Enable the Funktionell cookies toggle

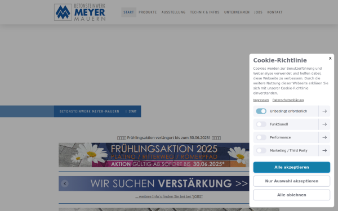click(261, 124)
